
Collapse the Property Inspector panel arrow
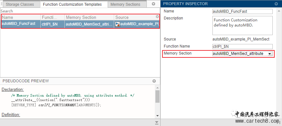tap(276, 4)
